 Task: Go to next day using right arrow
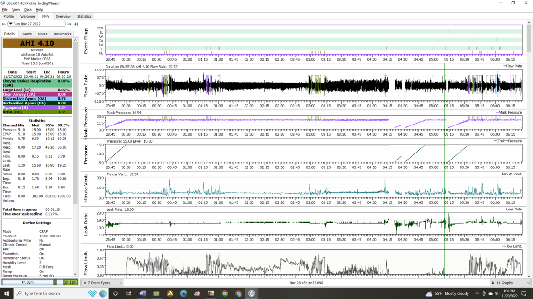pyautogui.click(x=69, y=24)
